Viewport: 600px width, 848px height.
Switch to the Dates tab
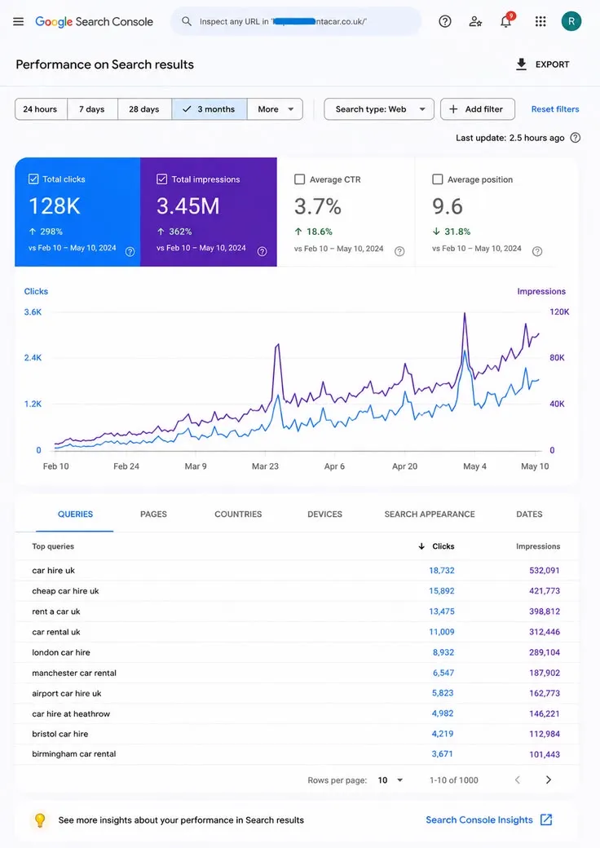tap(529, 515)
